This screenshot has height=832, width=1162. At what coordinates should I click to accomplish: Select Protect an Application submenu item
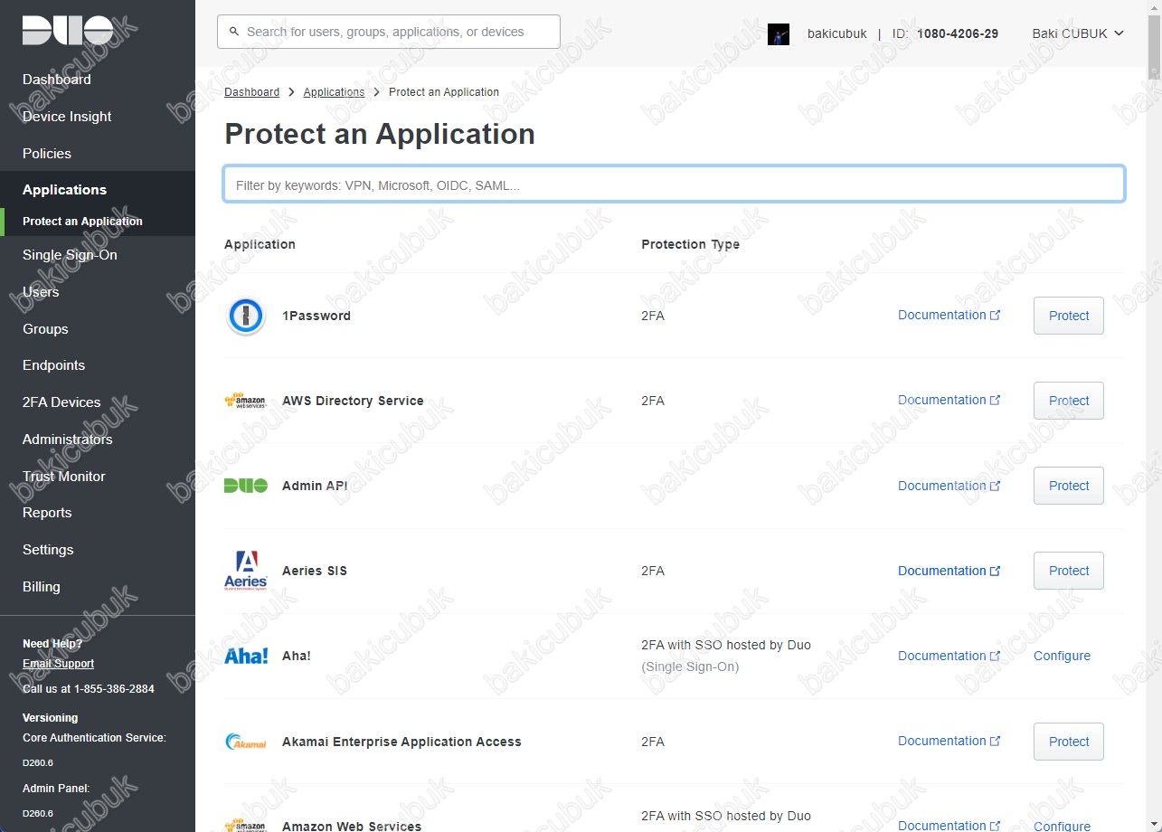82,222
